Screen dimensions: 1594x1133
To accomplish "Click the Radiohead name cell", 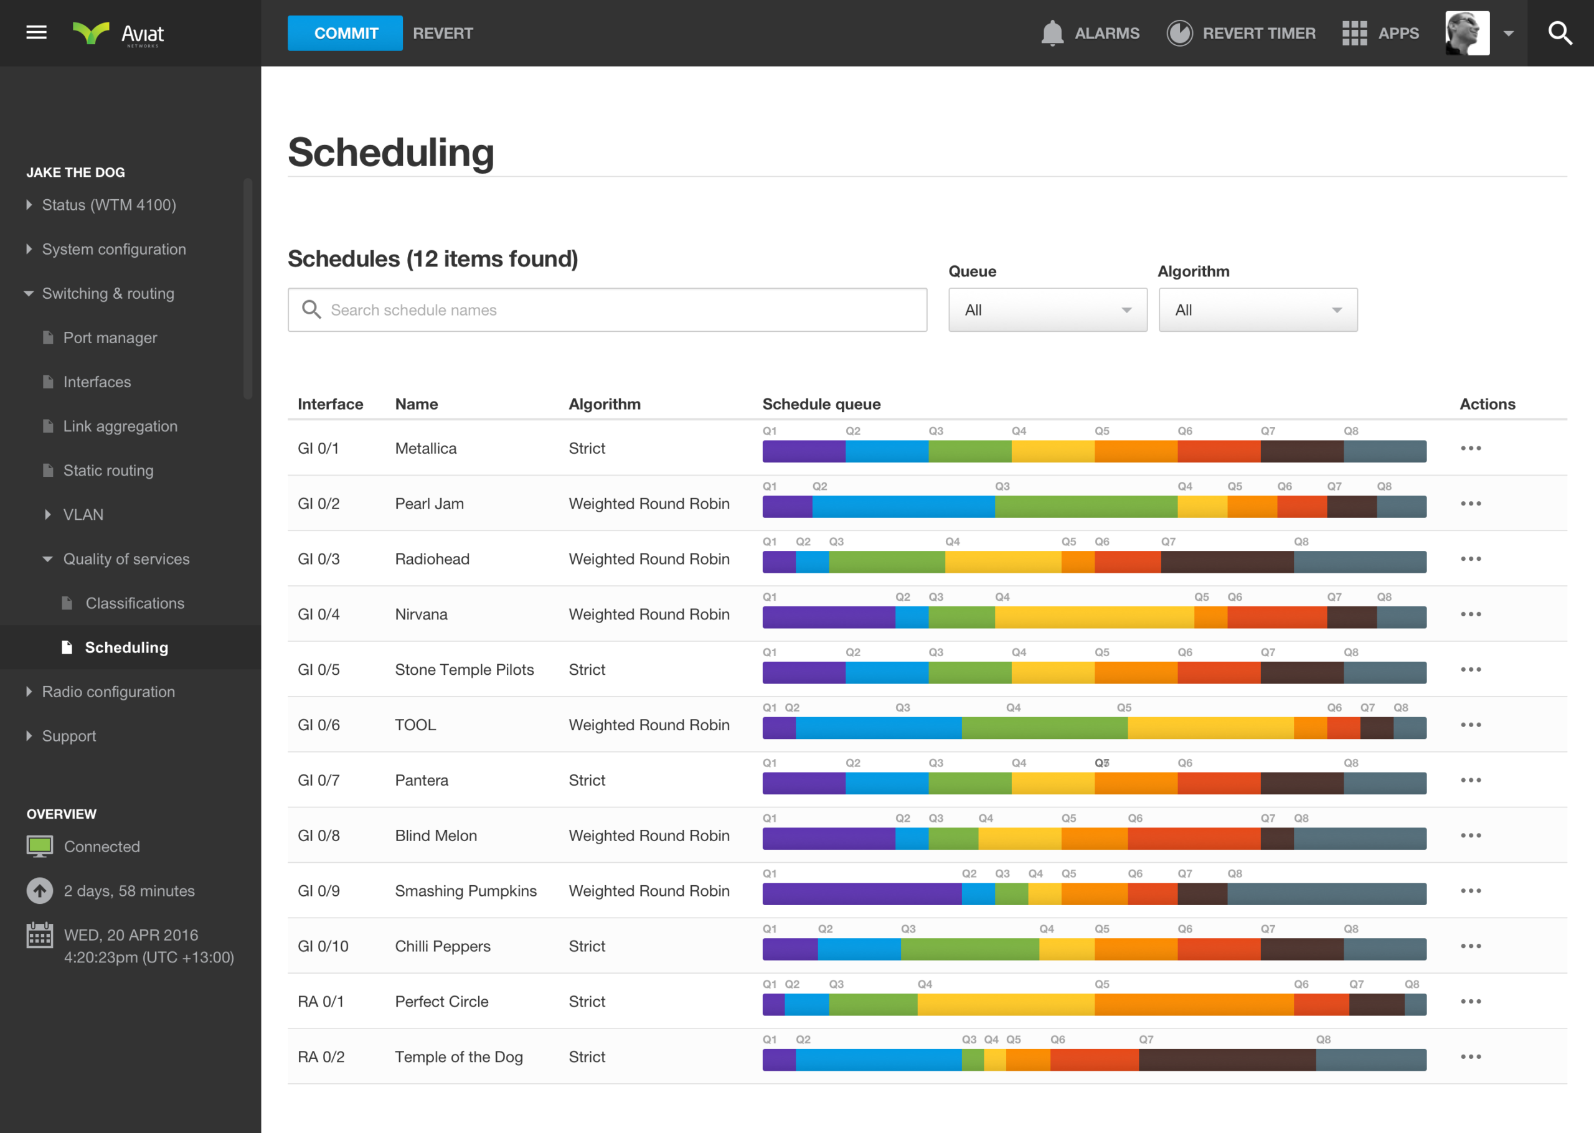I will point(432,559).
